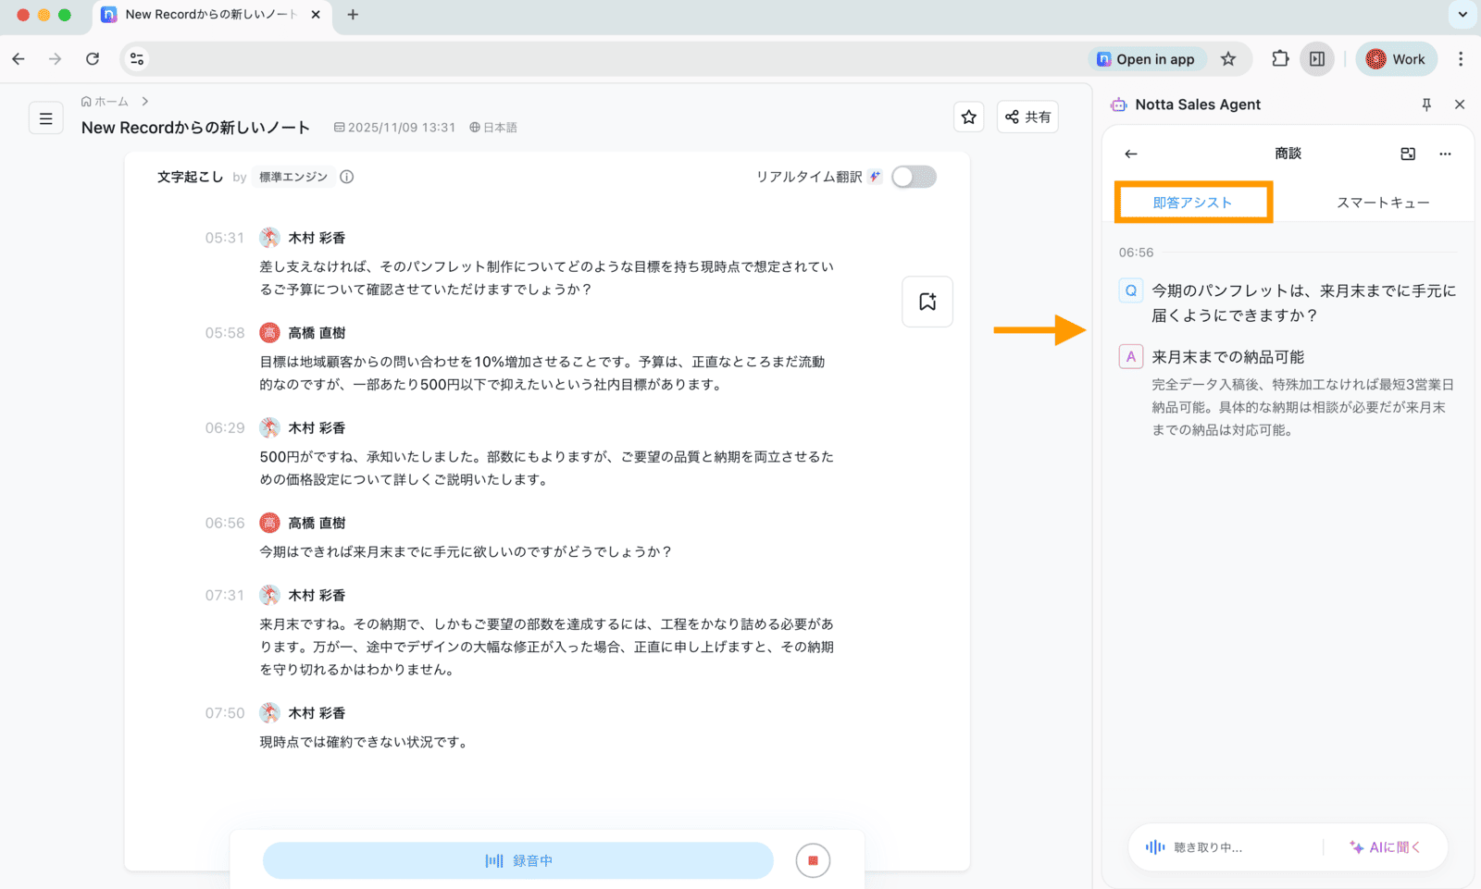Switch to スマートキュー tab
The height and width of the screenshot is (889, 1481).
click(x=1383, y=203)
